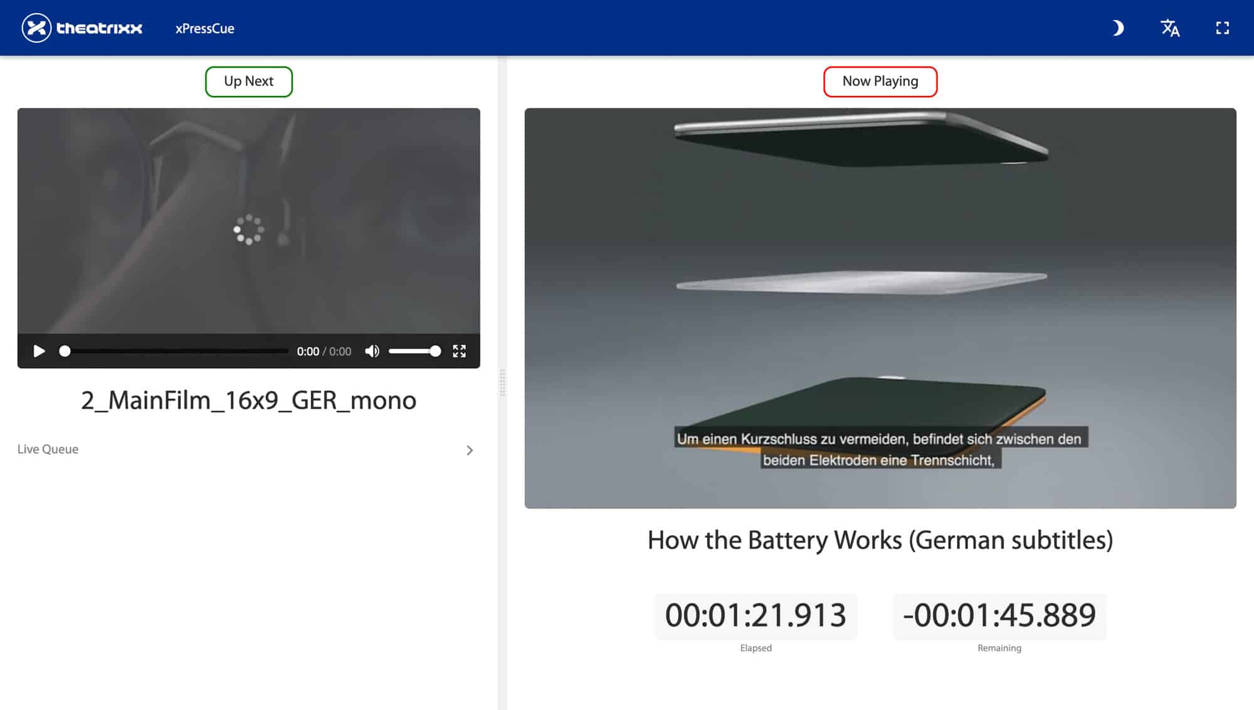
Task: Click the Now Playing badge
Action: 880,82
